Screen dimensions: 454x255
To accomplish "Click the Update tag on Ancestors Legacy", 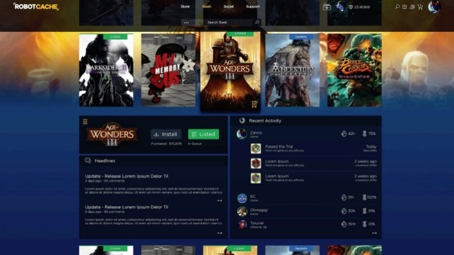I will 301,37.
